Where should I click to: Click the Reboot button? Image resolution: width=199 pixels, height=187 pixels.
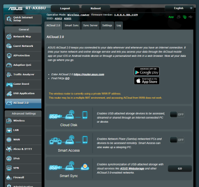(96, 8)
